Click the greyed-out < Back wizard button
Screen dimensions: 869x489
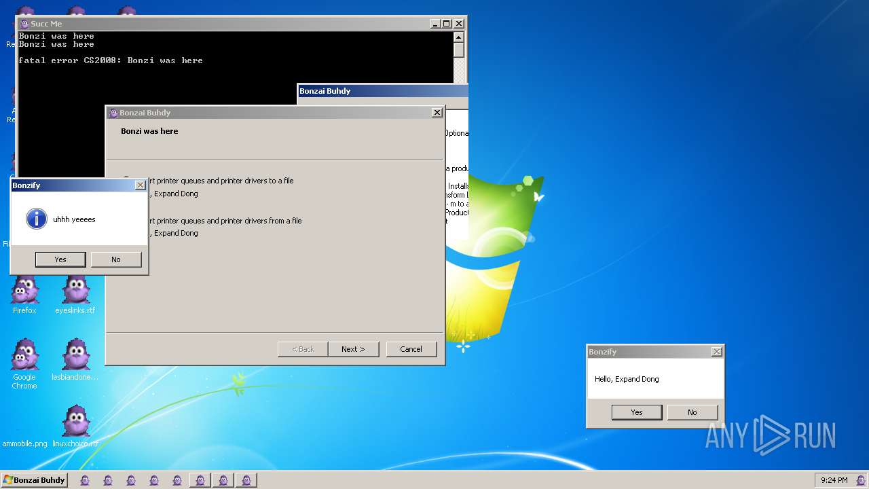(x=303, y=349)
